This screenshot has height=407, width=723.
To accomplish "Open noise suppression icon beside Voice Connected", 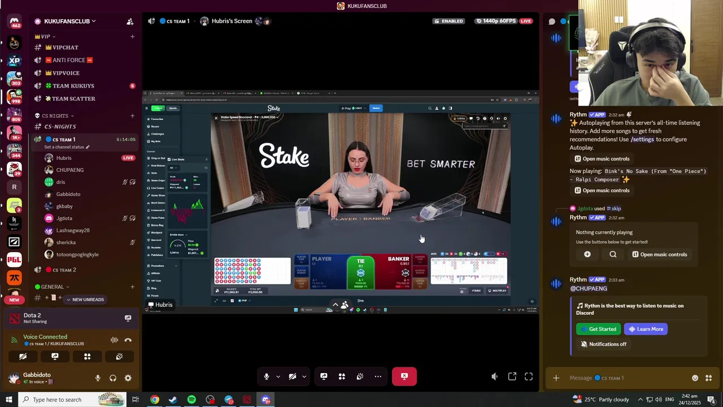I will [x=114, y=340].
